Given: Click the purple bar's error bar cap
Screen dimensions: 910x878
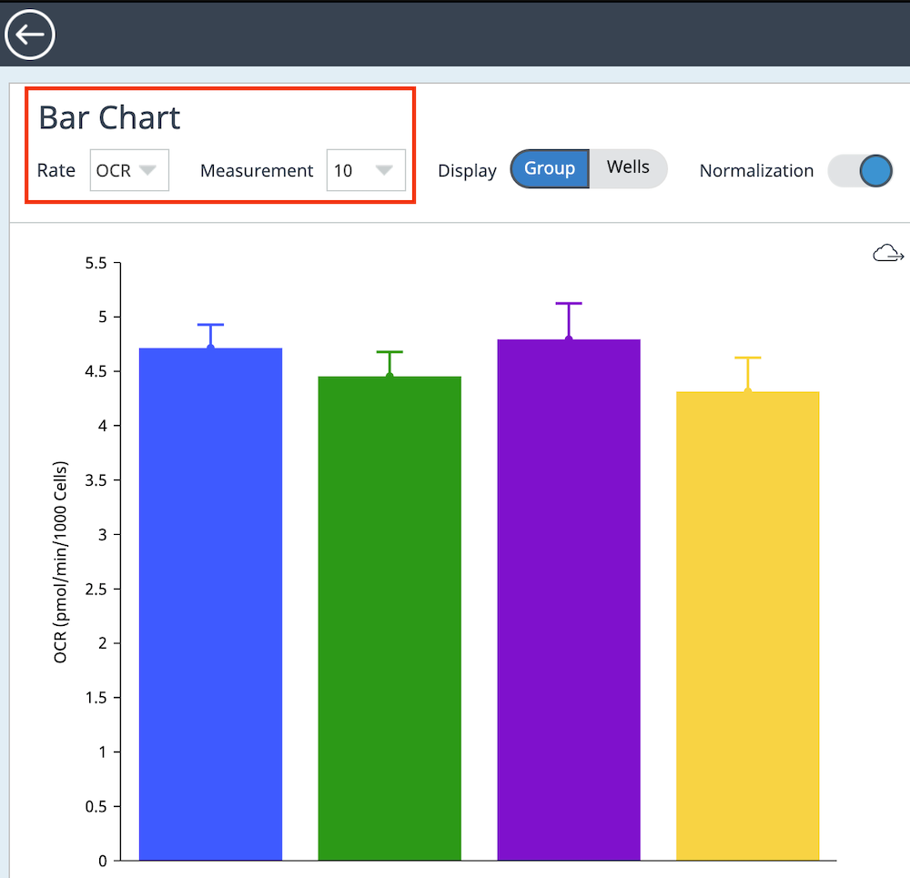Looking at the screenshot, I should click(569, 303).
